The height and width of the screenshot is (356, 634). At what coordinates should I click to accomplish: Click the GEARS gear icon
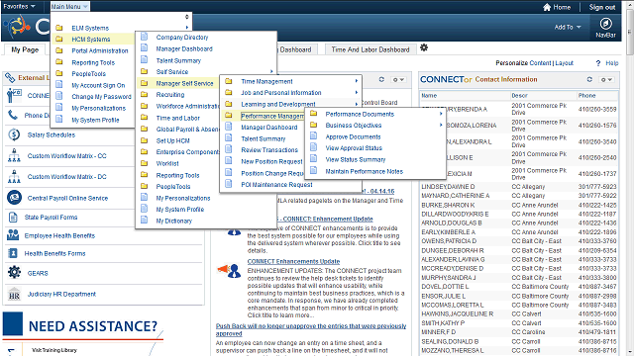[14, 273]
